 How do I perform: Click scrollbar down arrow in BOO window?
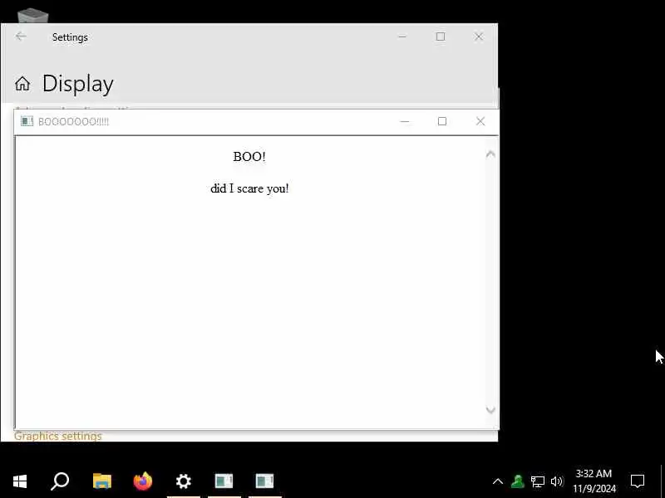pyautogui.click(x=490, y=409)
